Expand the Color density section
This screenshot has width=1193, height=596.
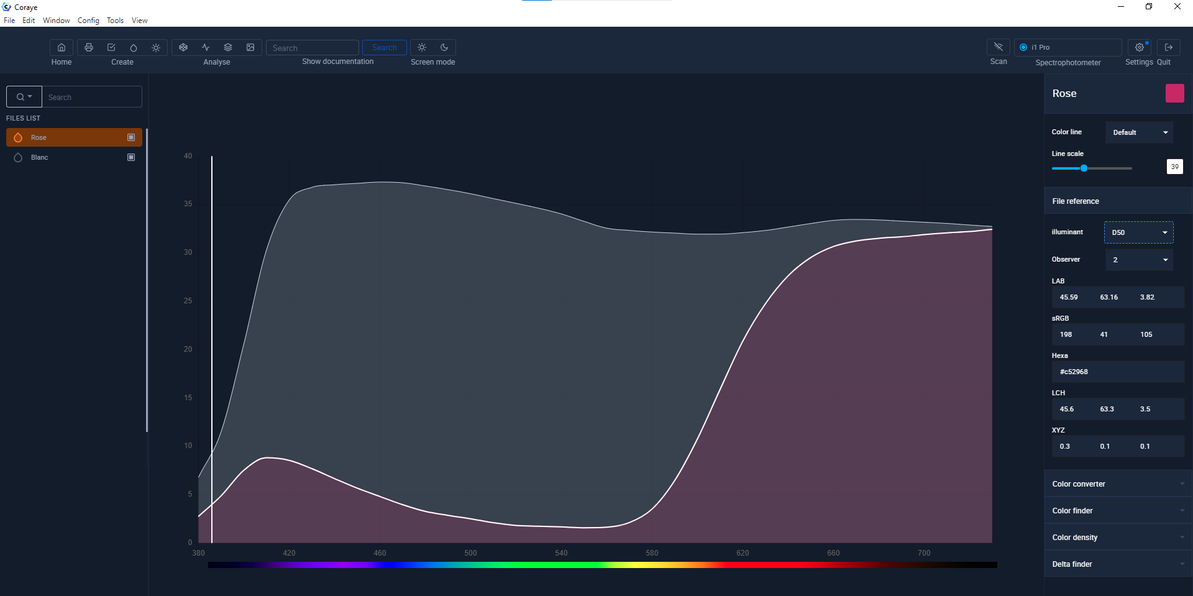[1118, 538]
